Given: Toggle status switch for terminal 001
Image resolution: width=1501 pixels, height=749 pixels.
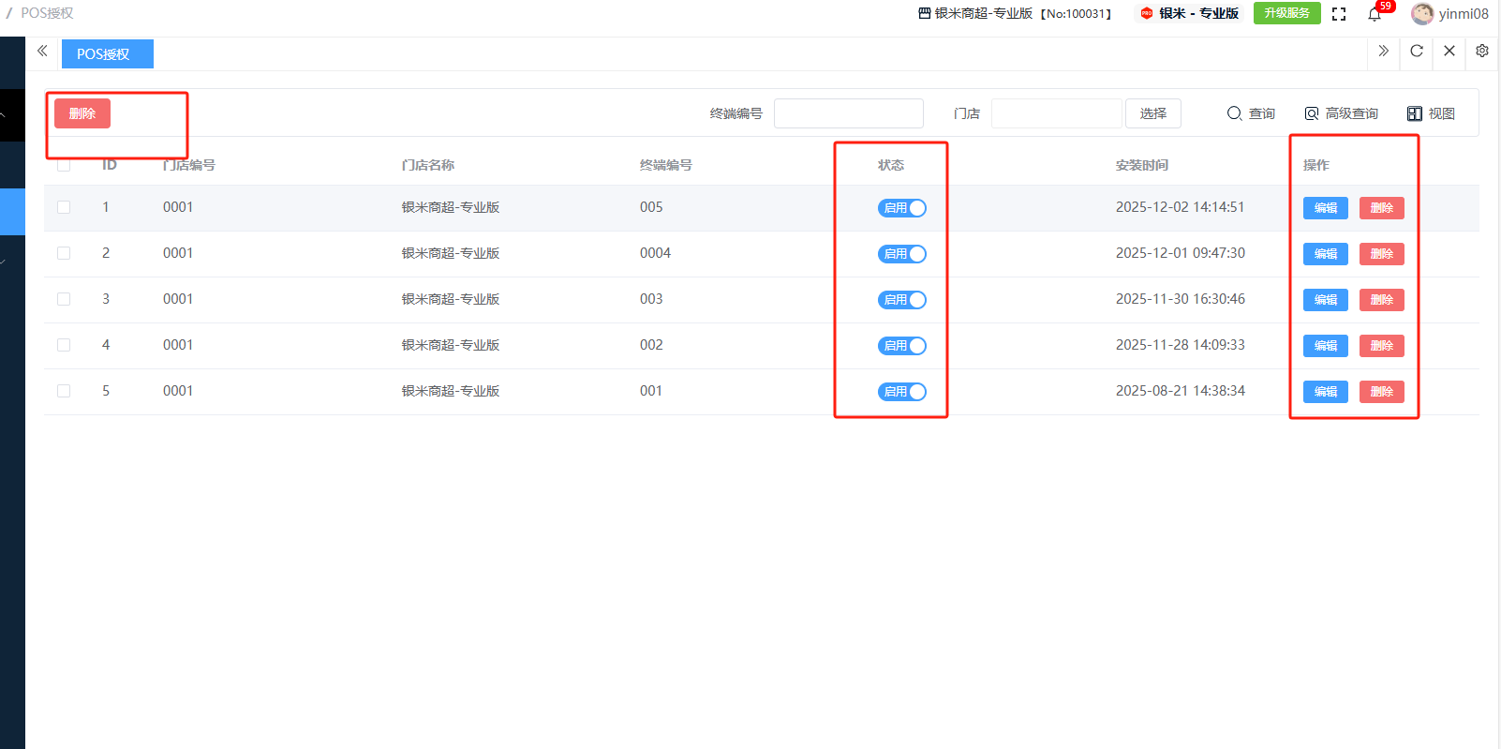Looking at the screenshot, I should click(901, 392).
